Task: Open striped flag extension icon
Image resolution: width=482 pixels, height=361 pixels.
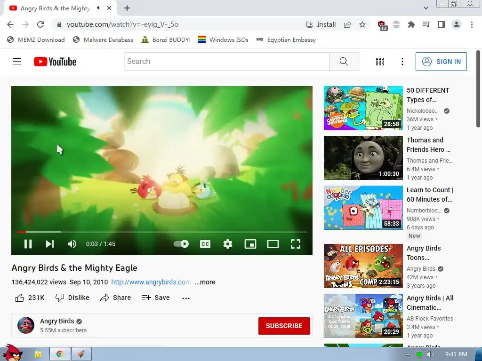Action: click(x=396, y=24)
